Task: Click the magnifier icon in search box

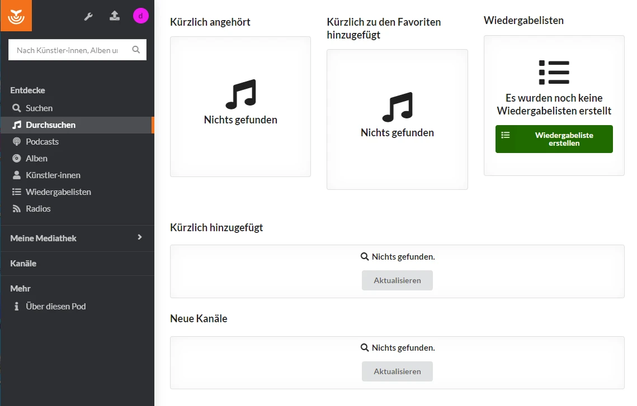Action: (x=136, y=50)
